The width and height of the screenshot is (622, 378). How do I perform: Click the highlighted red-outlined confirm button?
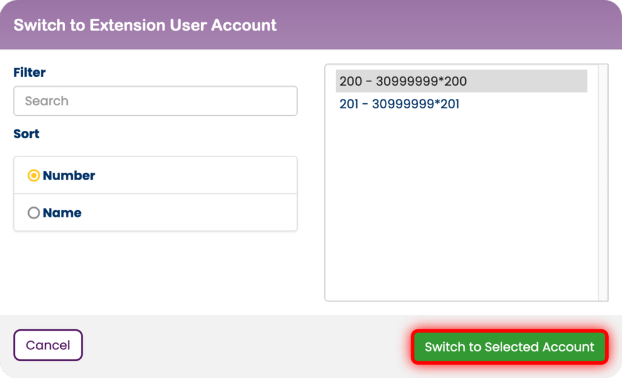point(509,347)
